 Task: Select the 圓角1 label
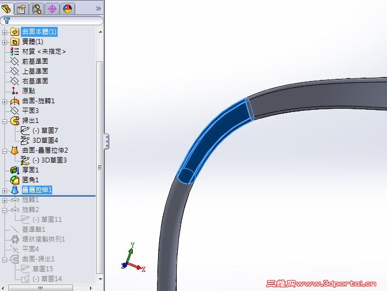click(x=30, y=180)
